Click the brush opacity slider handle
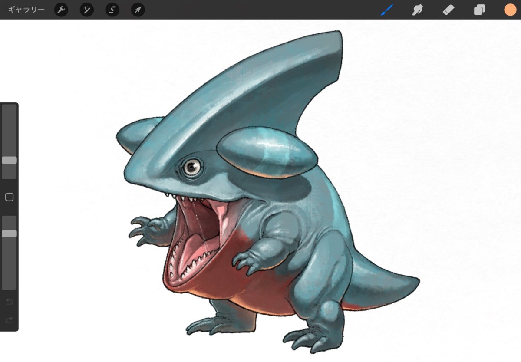This screenshot has width=521, height=362. click(x=9, y=234)
